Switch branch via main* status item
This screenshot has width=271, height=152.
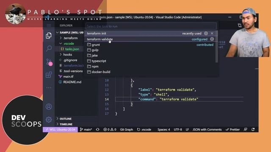[x=86, y=130]
